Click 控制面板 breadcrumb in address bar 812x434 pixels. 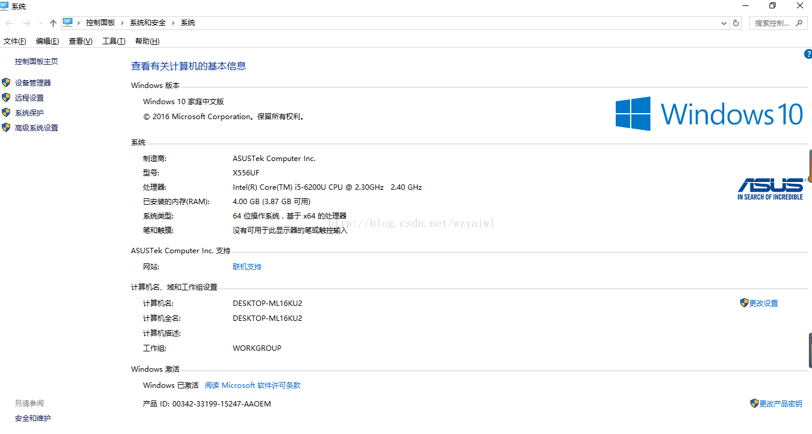click(101, 23)
